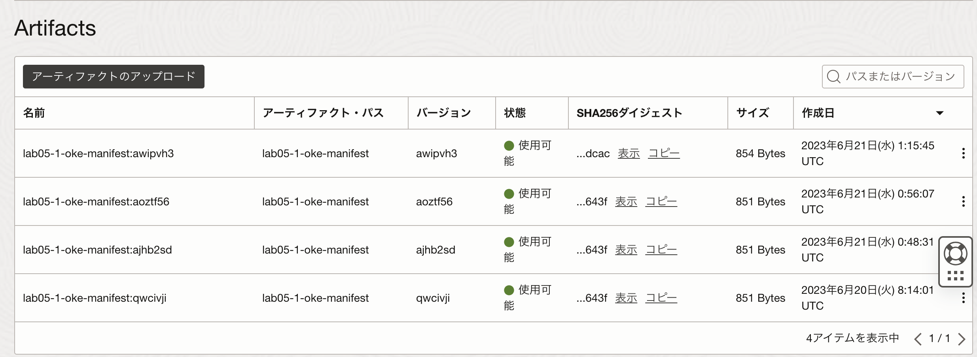Image resolution: width=977 pixels, height=357 pixels.
Task: Open actions kebab menu for aoztf56 row
Action: pyautogui.click(x=963, y=201)
